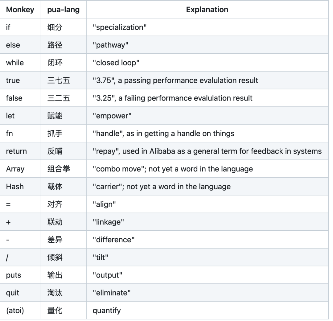
Task: Click the "Monkey" column header
Action: point(20,10)
